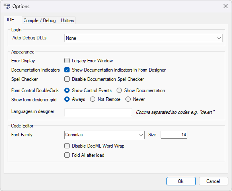The height and width of the screenshot is (191, 232).
Task: Close the Options dialog
Action: [225, 6]
